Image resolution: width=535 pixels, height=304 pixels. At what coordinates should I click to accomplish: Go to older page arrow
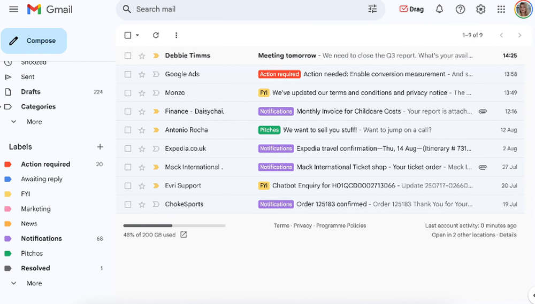[x=519, y=35]
